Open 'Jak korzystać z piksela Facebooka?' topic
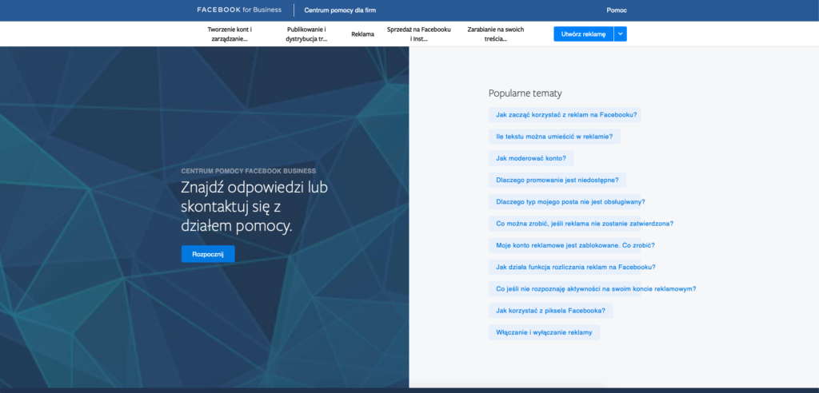Screen dimensions: 819x393 [x=551, y=311]
